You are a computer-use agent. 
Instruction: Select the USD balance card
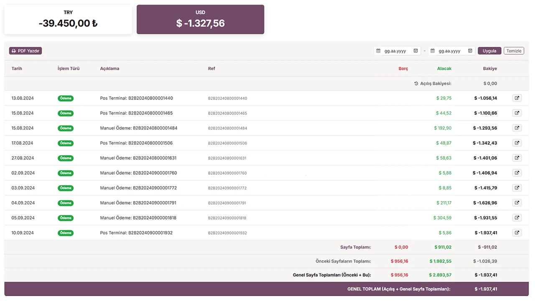201,20
